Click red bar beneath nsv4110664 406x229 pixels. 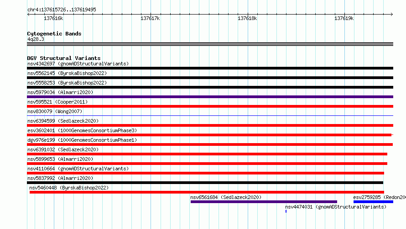click(x=205, y=173)
